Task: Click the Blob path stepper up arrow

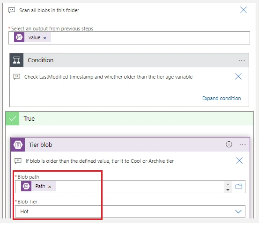Action: point(228,184)
